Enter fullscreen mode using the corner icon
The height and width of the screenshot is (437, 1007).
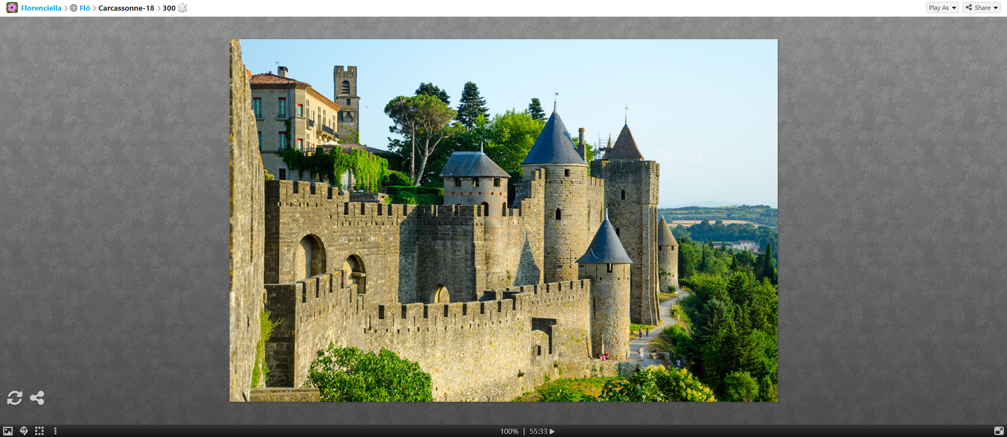999,431
